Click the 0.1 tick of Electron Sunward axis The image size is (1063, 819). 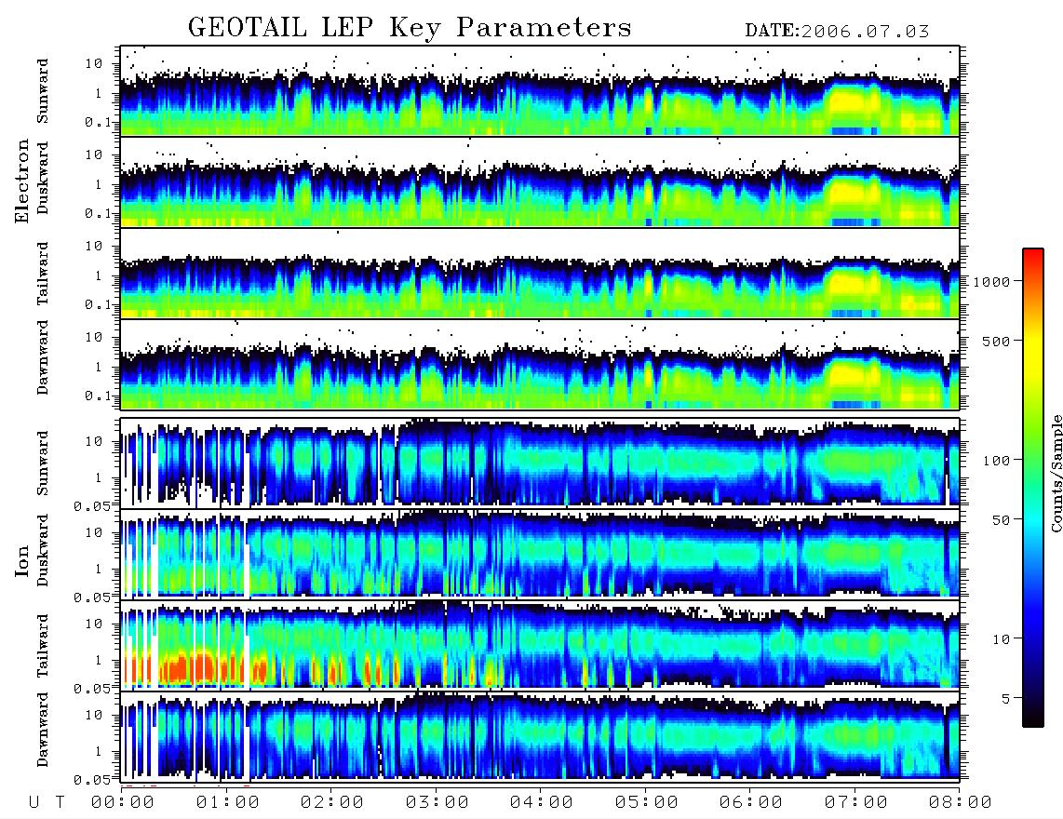100,122
